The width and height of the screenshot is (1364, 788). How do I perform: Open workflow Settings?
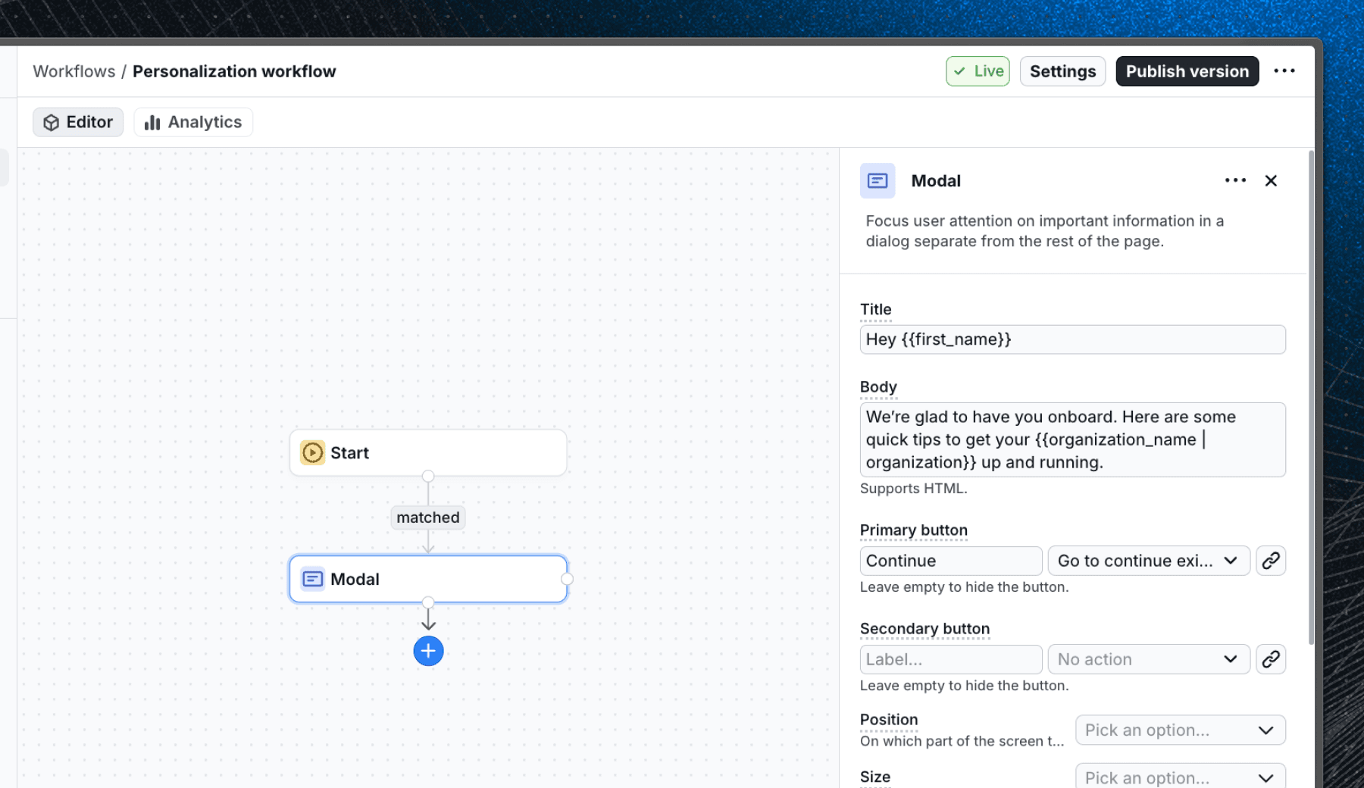(1062, 70)
